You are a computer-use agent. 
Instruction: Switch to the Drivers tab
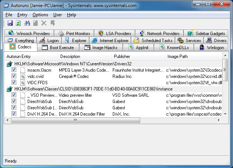pos(216,40)
